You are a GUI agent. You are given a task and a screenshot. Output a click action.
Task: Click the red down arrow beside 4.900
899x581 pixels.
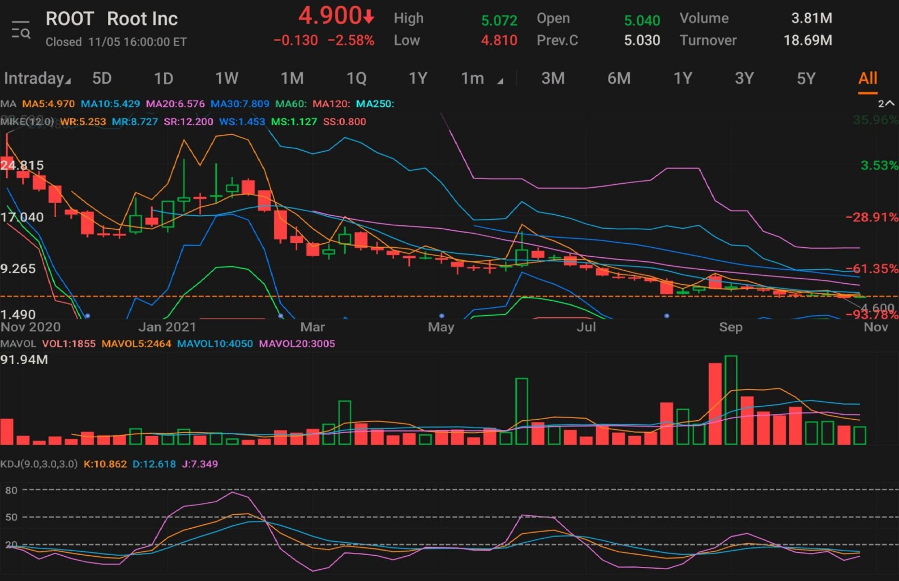coord(369,17)
